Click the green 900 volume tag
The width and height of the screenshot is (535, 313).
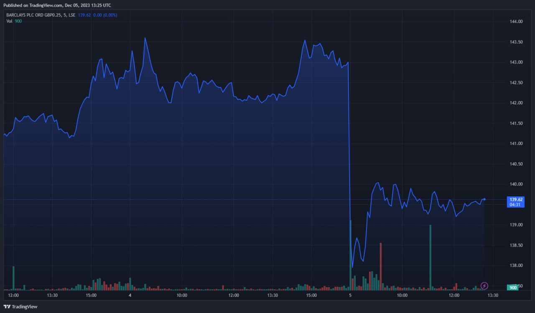(514, 287)
